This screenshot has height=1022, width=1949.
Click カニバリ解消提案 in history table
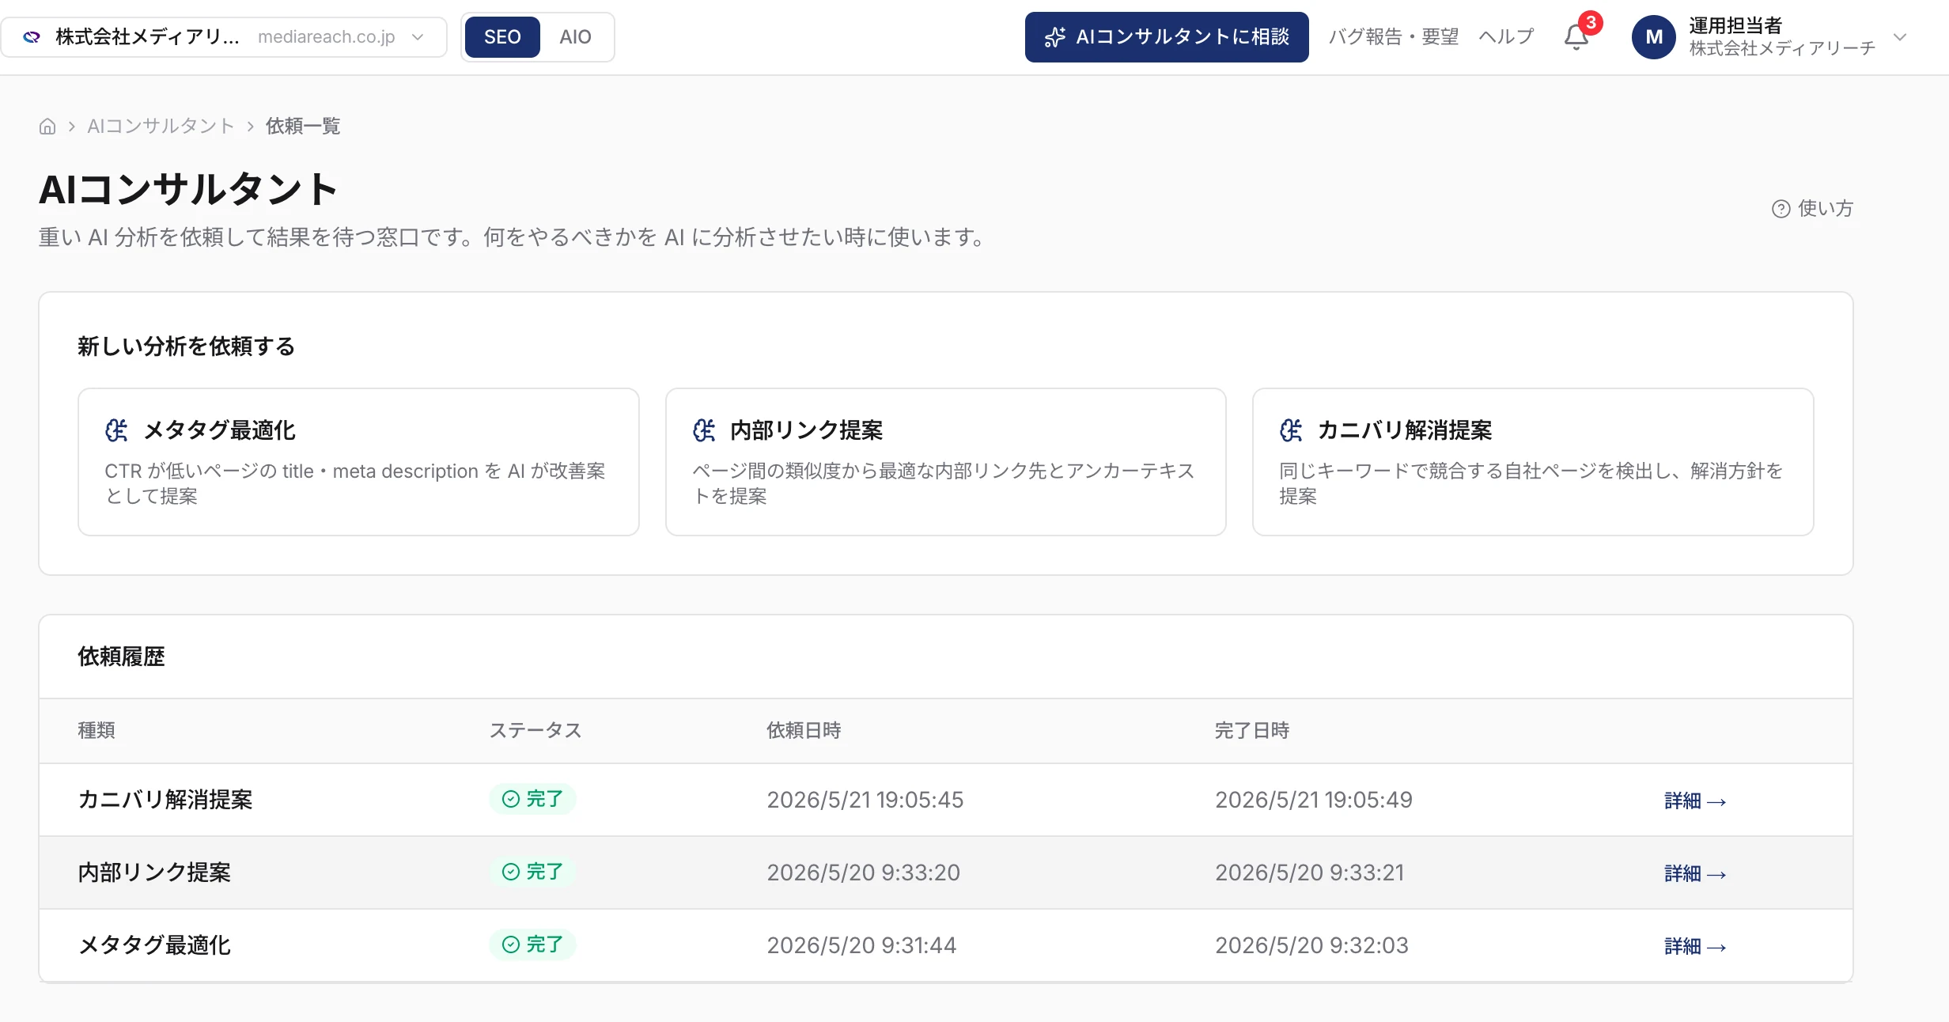click(165, 800)
